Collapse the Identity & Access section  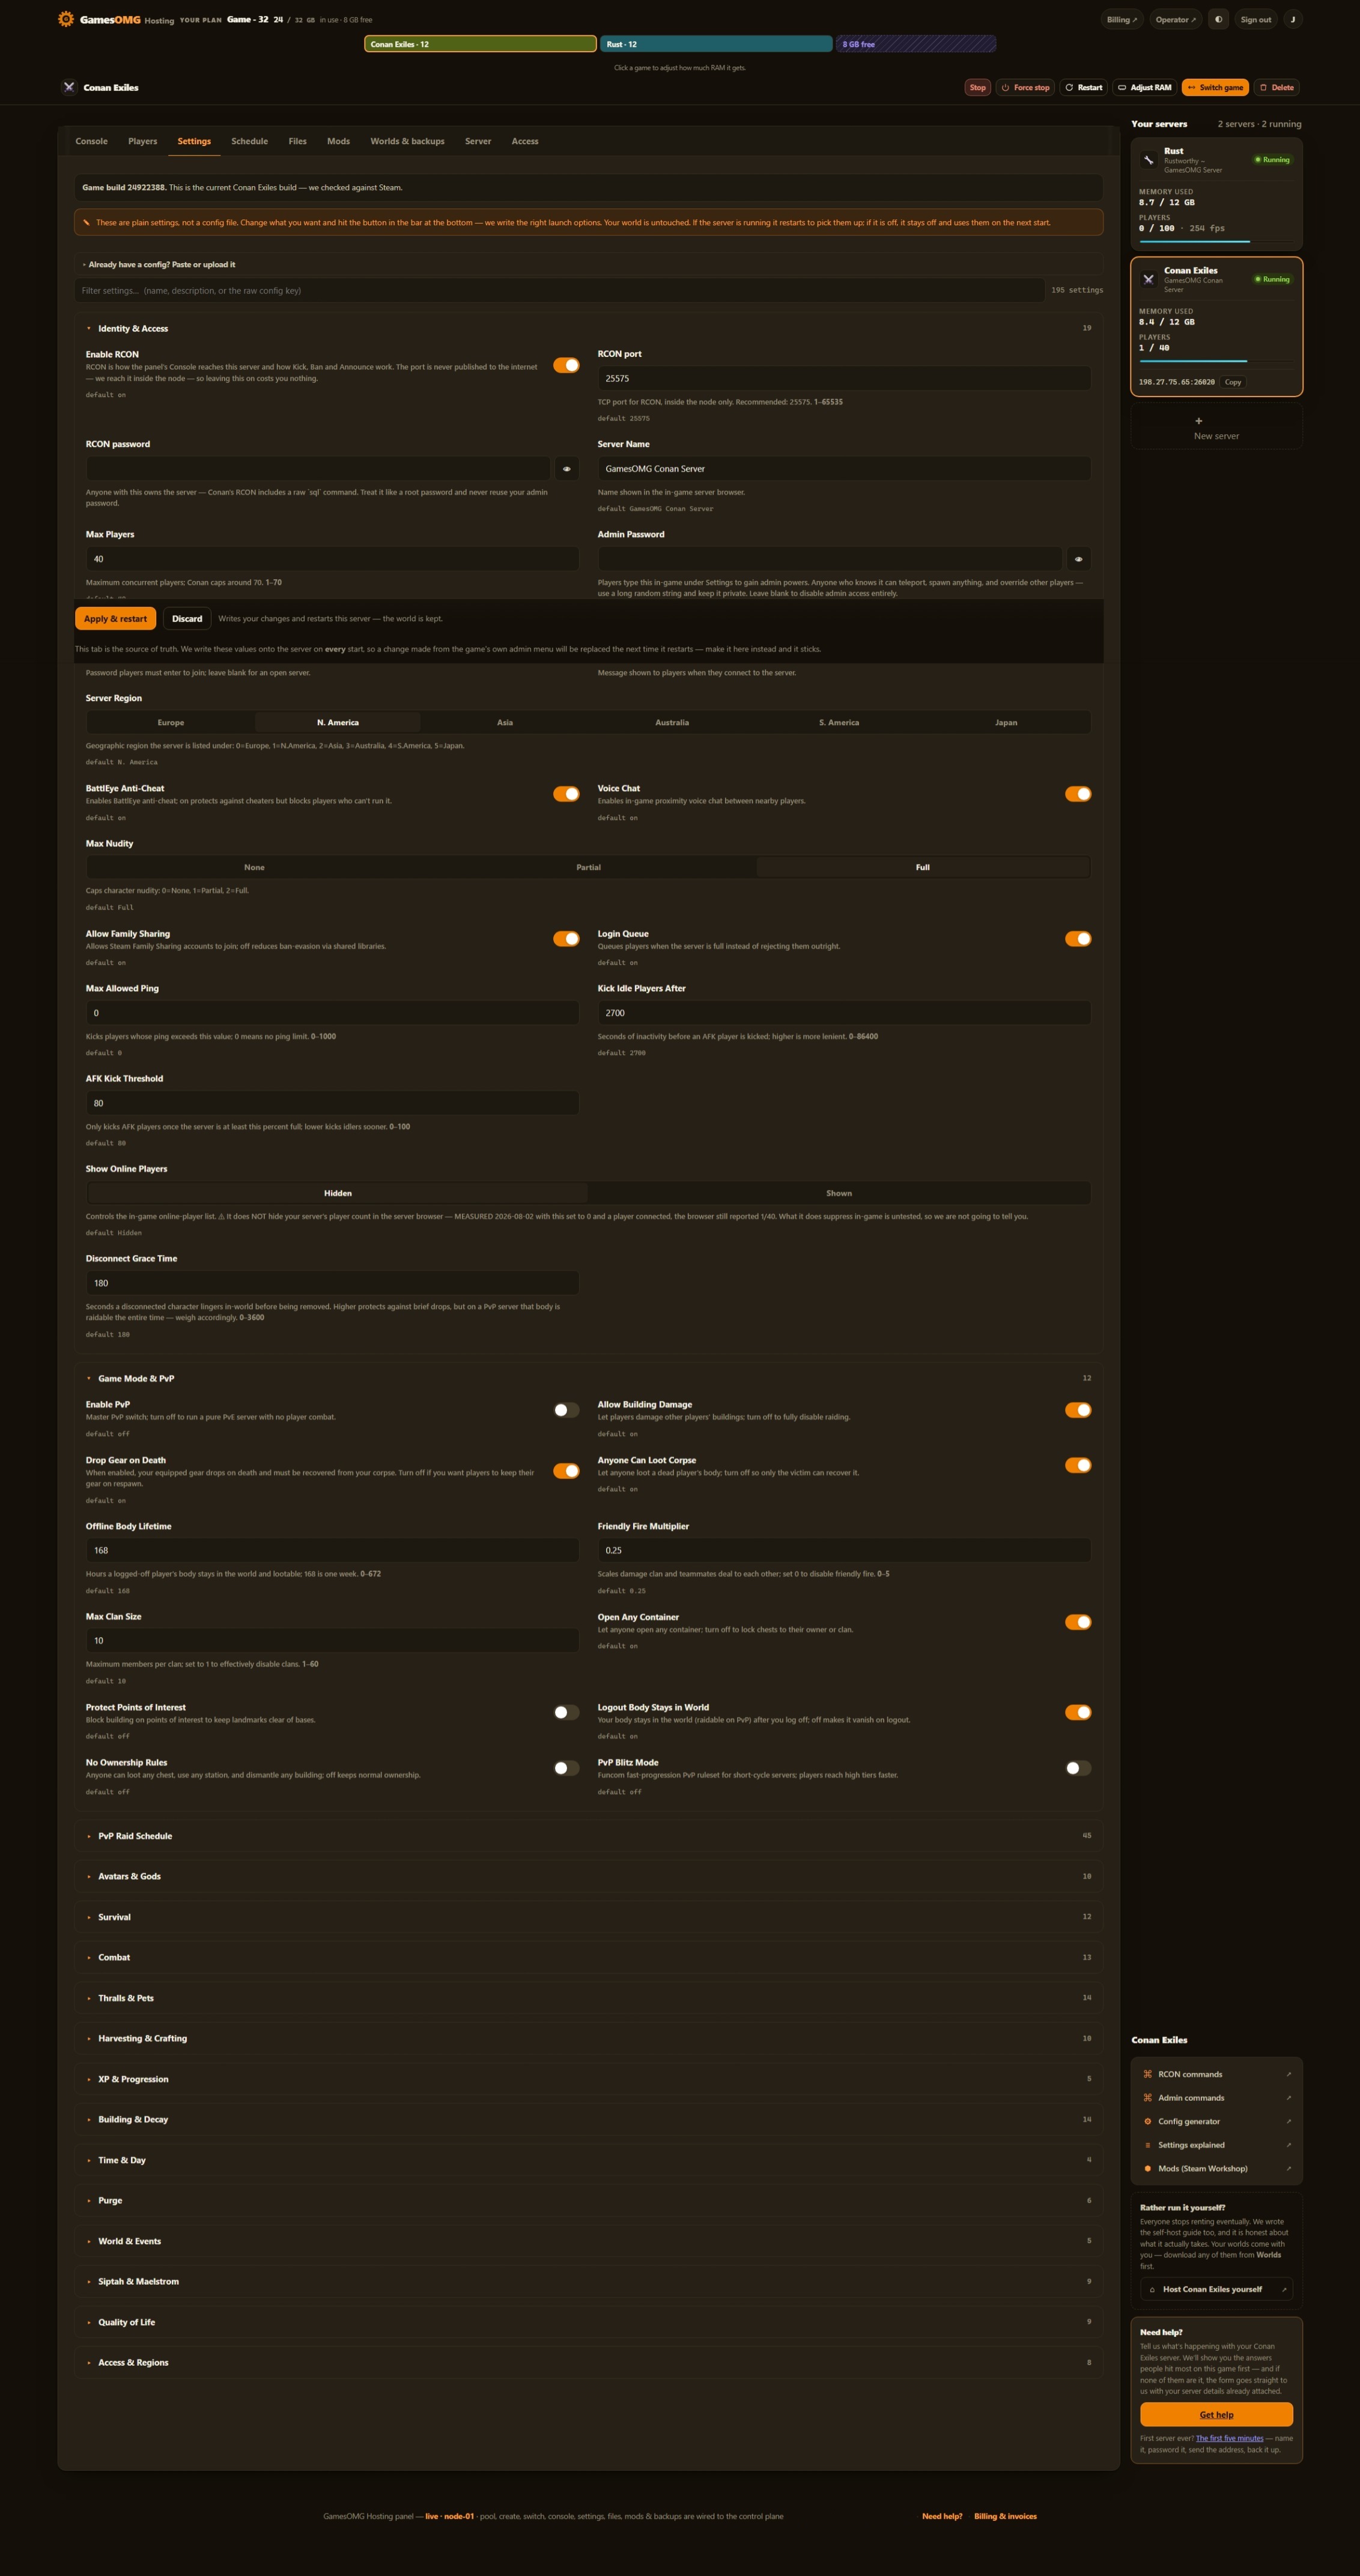[x=588, y=328]
